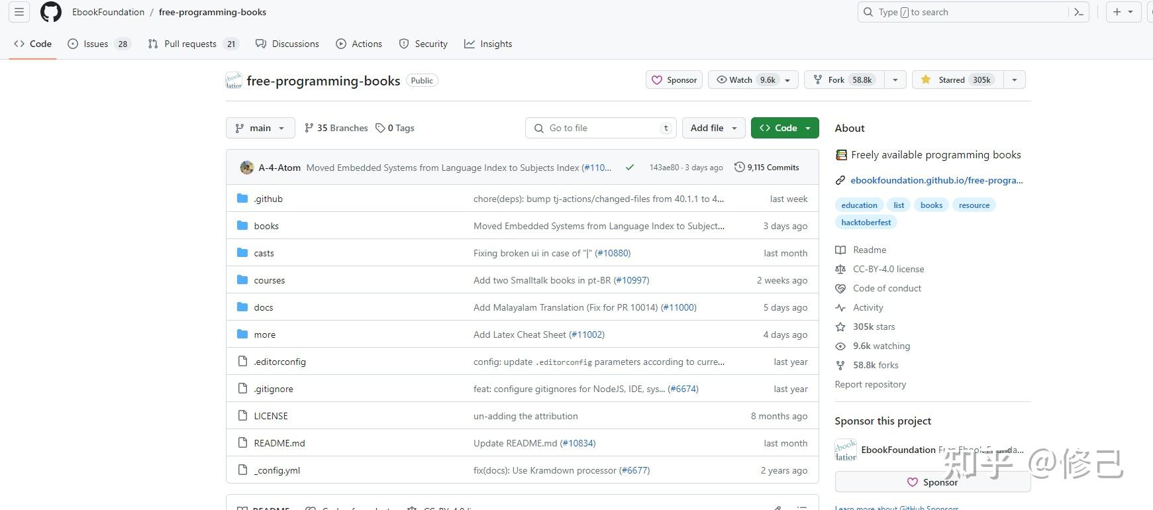Toggle Watch notifications for repository
Screen dimensions: 1153x510
point(746,79)
